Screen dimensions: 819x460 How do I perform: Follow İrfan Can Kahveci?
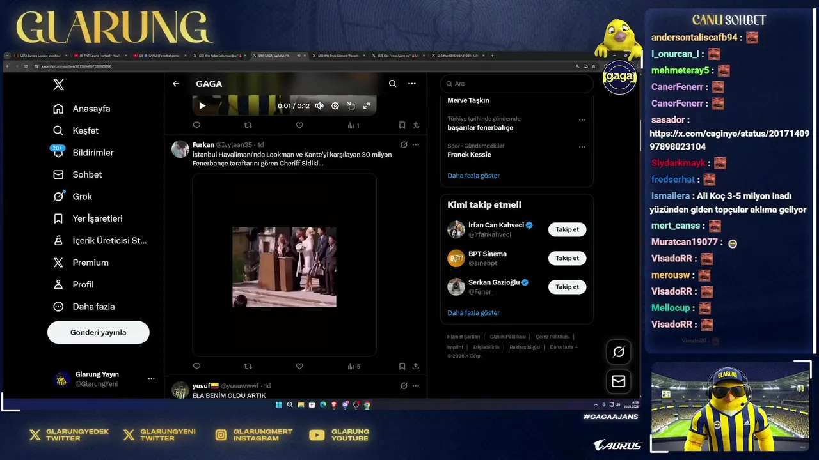click(567, 229)
